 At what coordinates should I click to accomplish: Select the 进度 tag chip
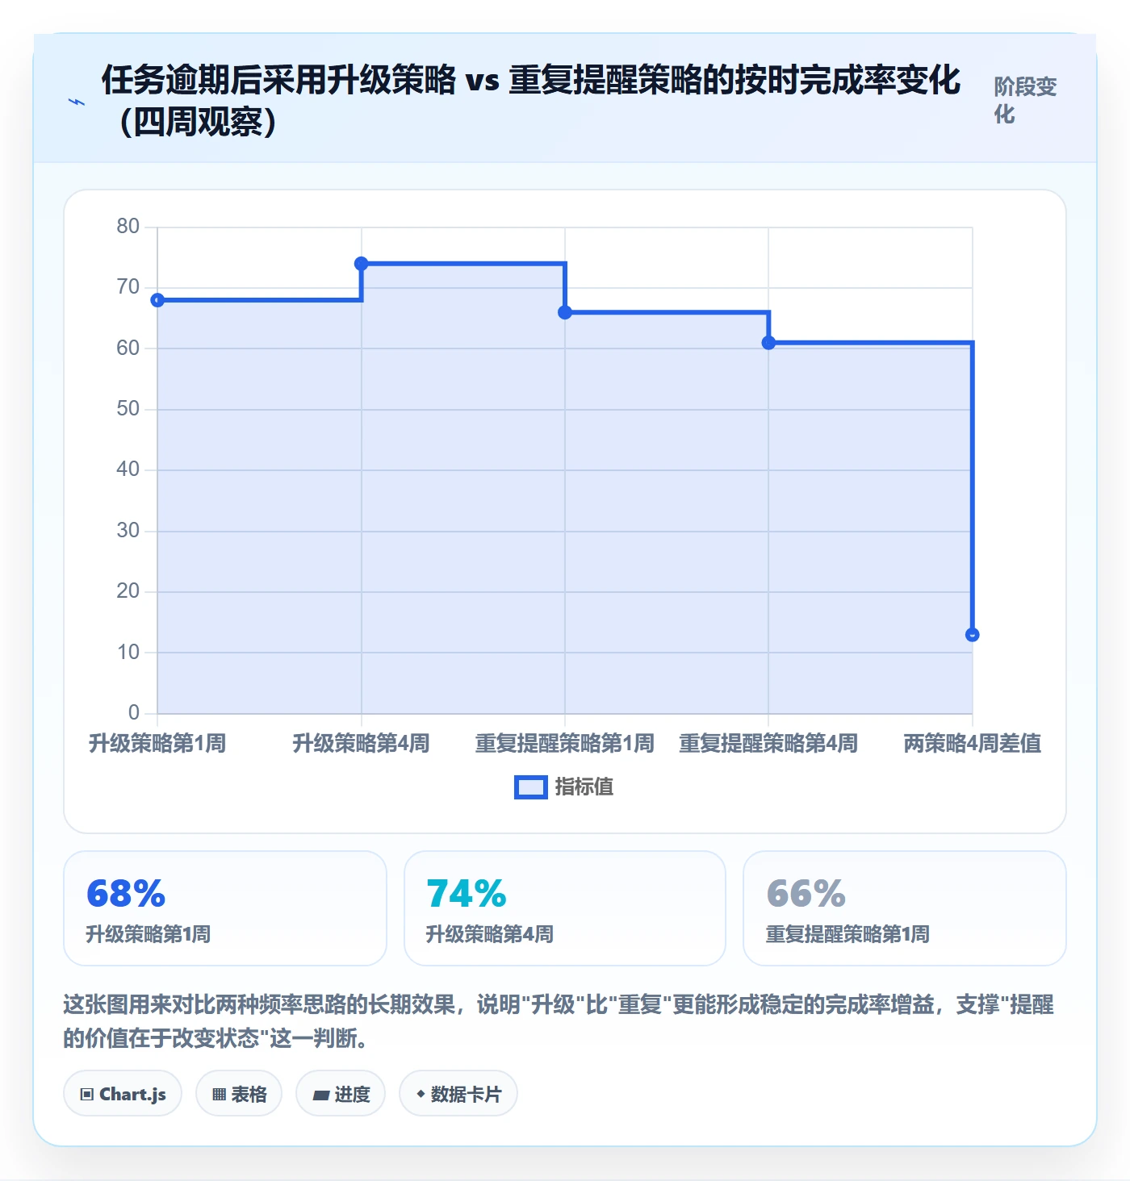pyautogui.click(x=341, y=1094)
